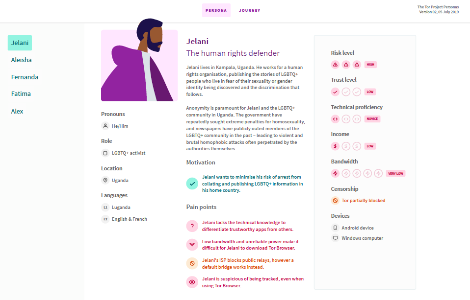This screenshot has width=470, height=300.
Task: Click the eye icon beside tracking pain point
Action: click(192, 282)
